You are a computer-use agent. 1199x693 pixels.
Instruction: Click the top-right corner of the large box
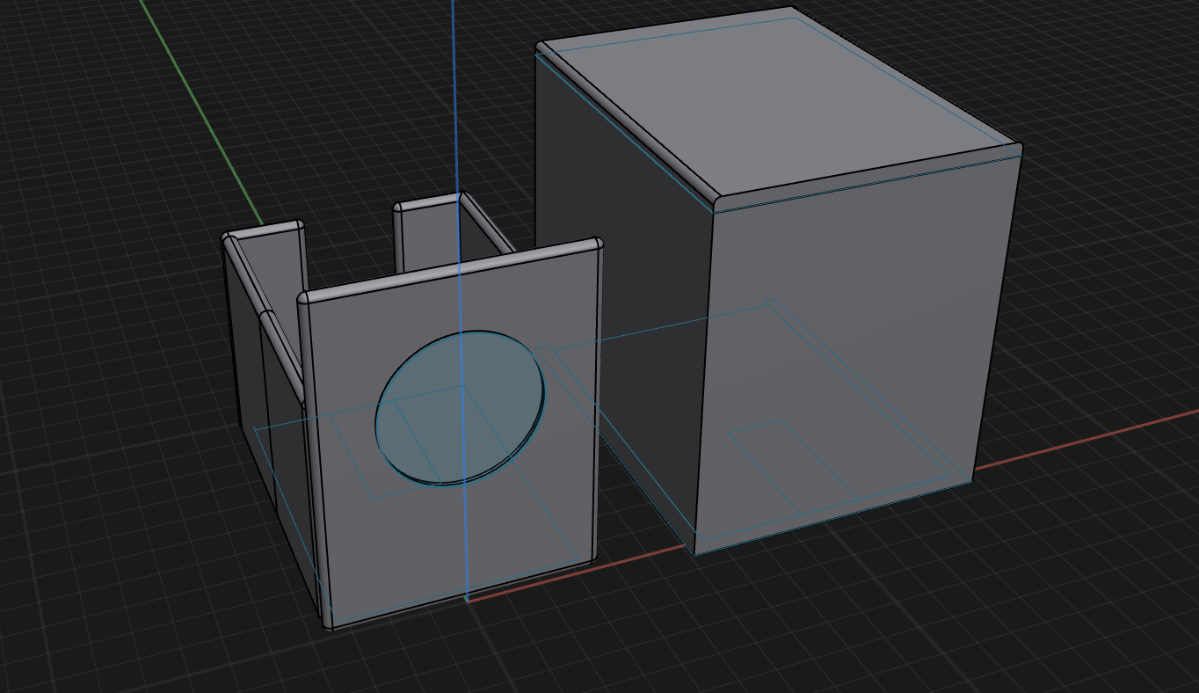point(1017,148)
